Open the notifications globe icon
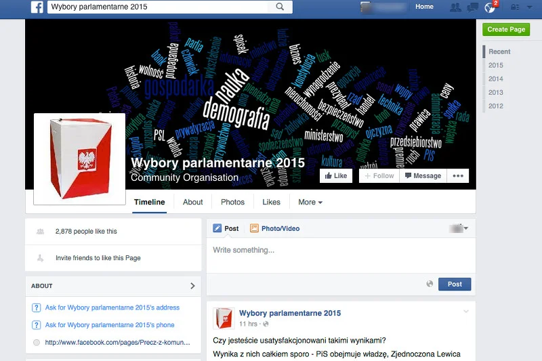Viewport: 542px width, 361px height. click(489, 7)
